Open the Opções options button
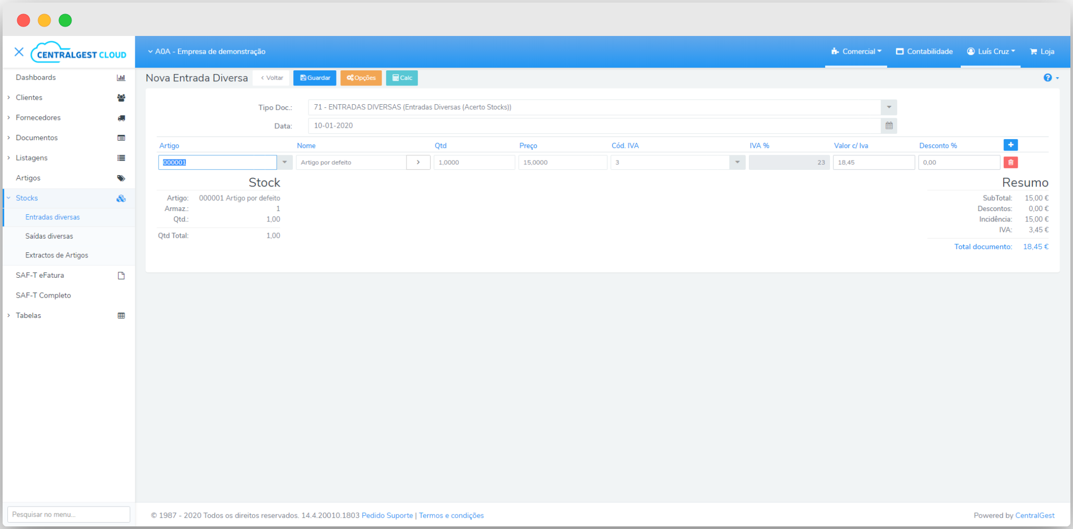This screenshot has width=1073, height=529. click(x=361, y=78)
